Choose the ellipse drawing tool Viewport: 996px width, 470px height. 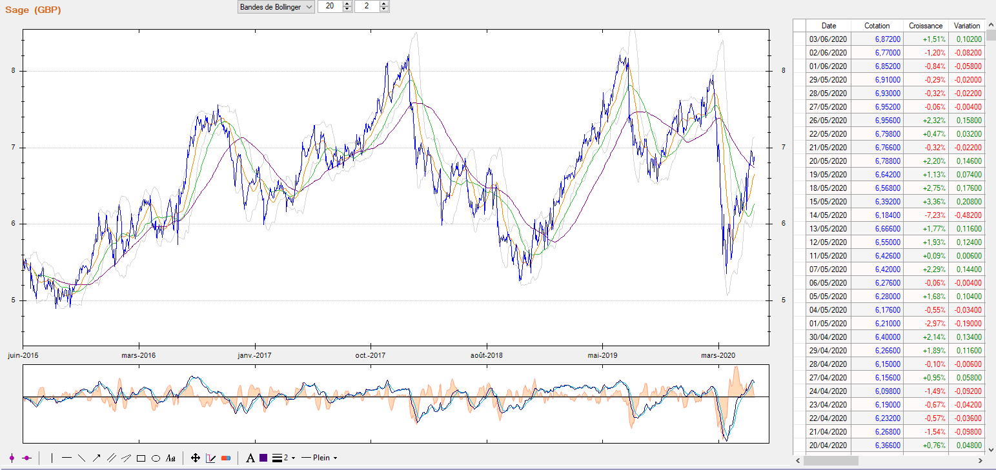pyautogui.click(x=156, y=458)
